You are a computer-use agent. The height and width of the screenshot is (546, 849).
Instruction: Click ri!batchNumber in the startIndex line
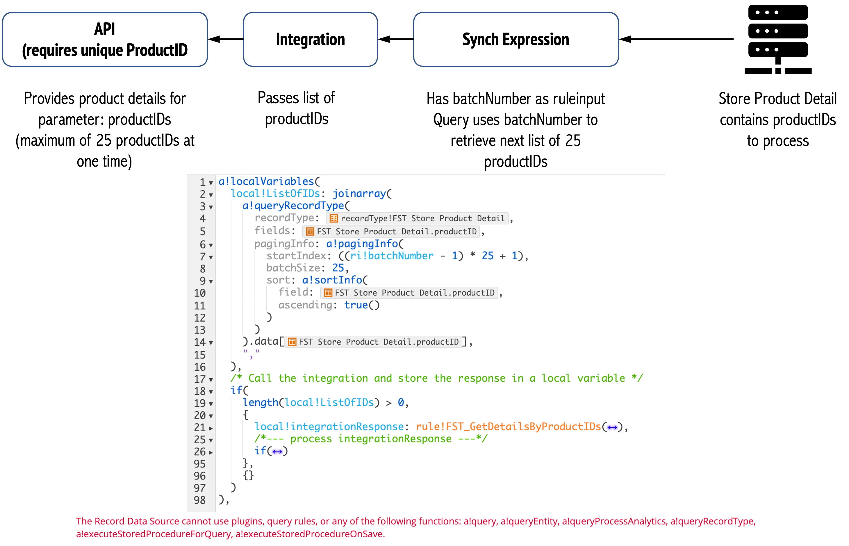pyautogui.click(x=392, y=256)
